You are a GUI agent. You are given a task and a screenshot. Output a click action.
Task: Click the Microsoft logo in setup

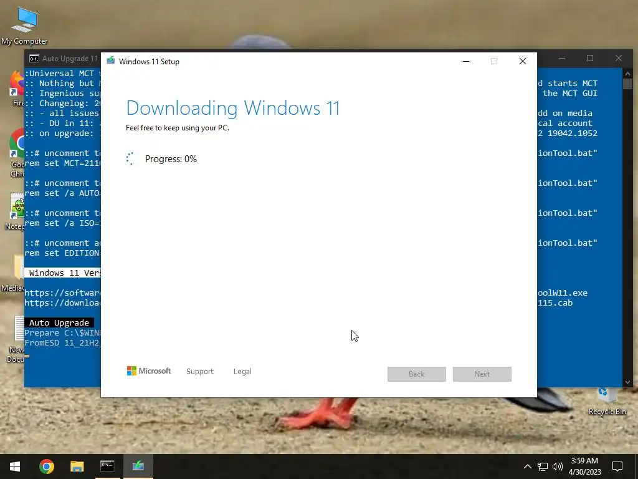point(149,370)
